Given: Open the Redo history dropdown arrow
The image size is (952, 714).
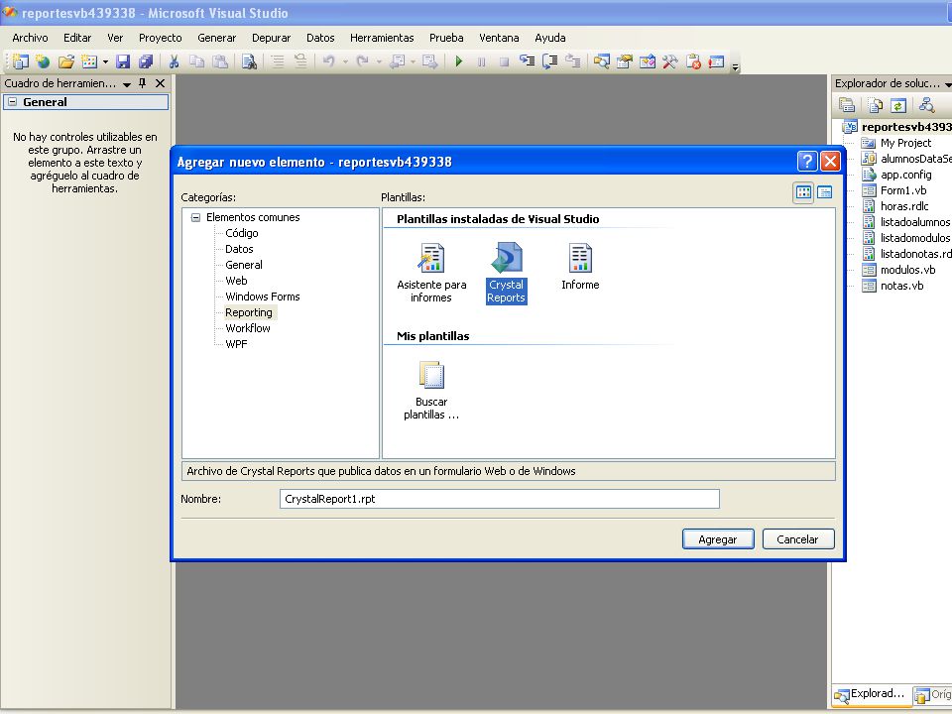Looking at the screenshot, I should [x=379, y=61].
